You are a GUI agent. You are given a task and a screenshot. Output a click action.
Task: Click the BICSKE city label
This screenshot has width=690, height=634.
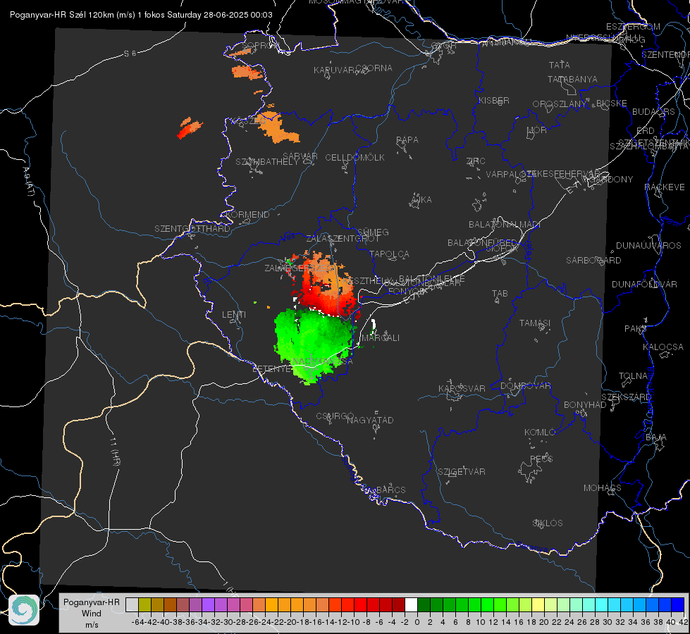612,104
